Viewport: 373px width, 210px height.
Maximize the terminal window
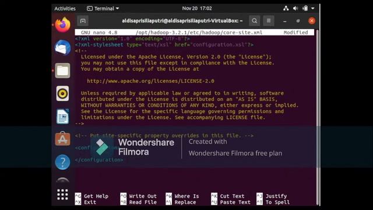point(298,21)
